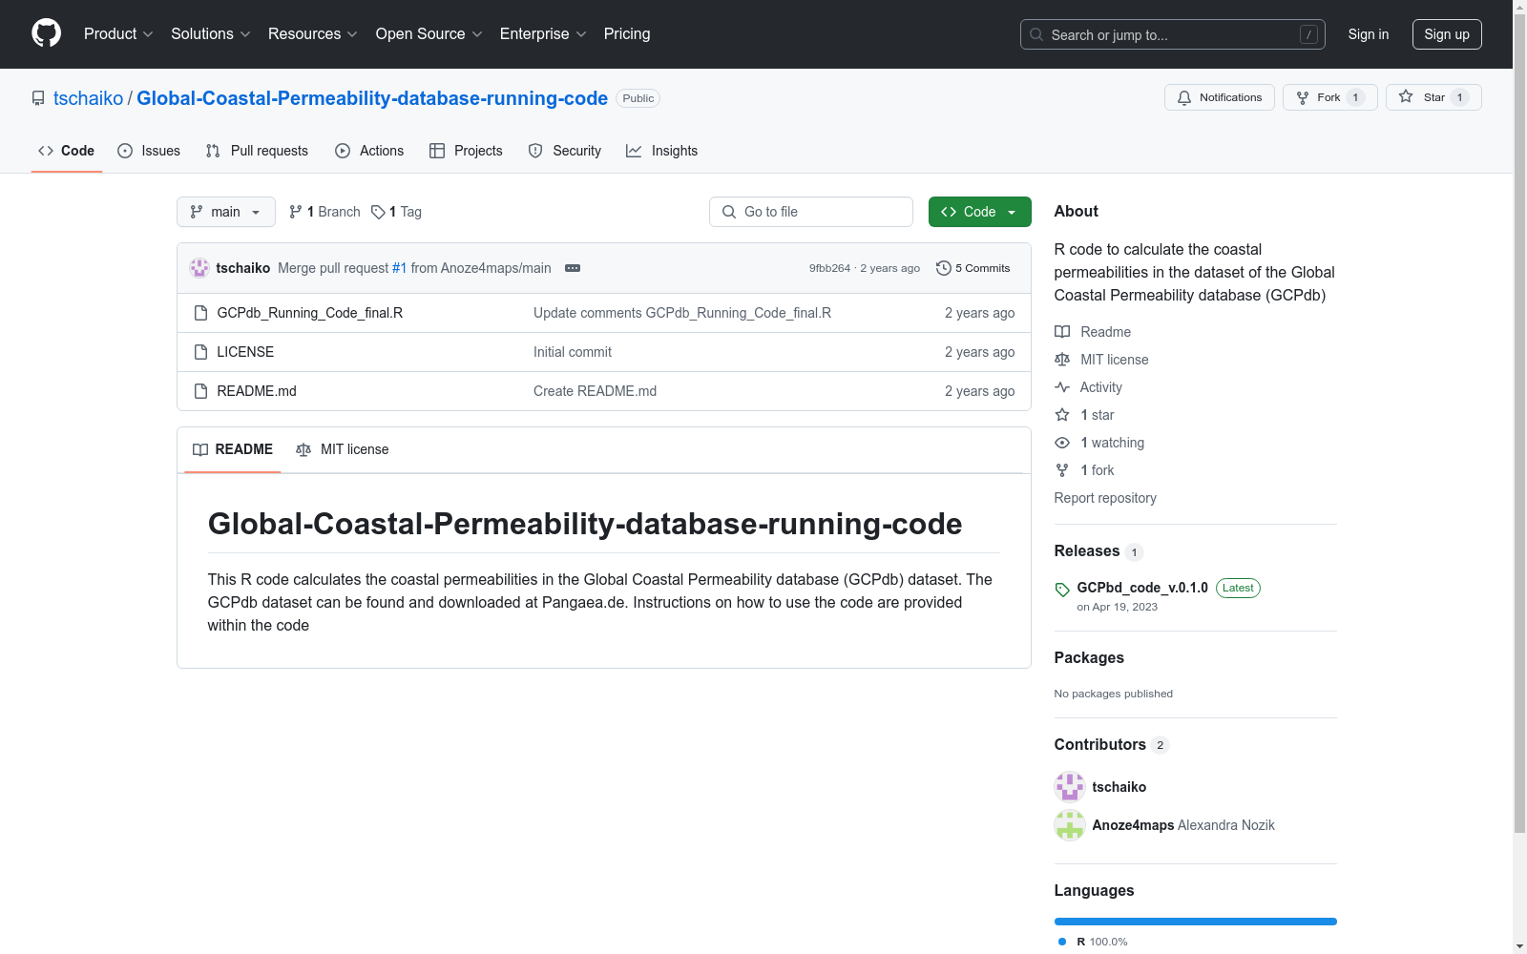Click the scale icon beside MIT license in About
This screenshot has height=954, width=1527.
tap(1062, 360)
